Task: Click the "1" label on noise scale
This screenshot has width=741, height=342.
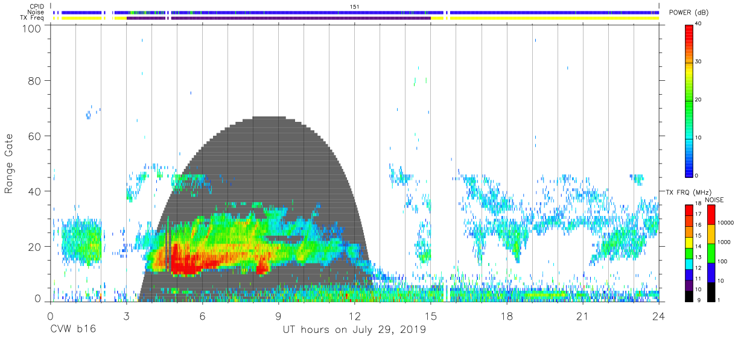Action: coord(718,300)
